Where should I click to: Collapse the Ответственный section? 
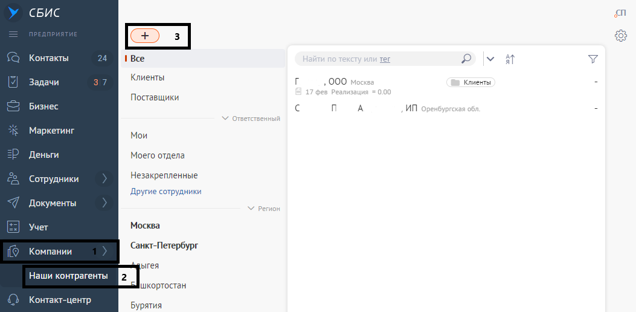251,119
